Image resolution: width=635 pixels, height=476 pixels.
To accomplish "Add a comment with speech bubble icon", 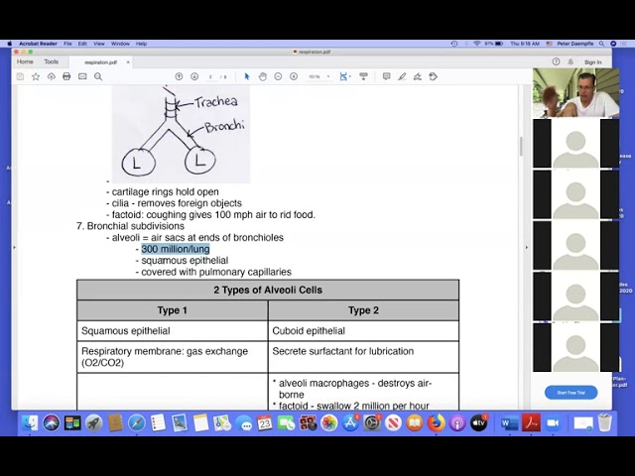I will [386, 76].
